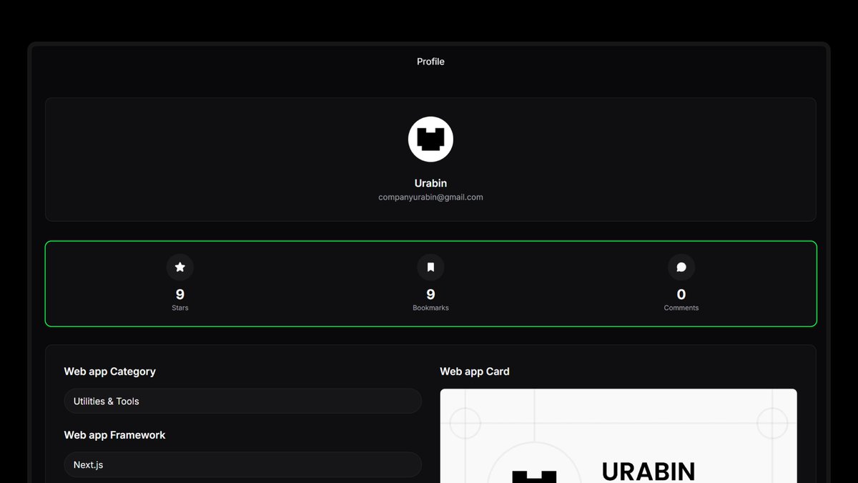Open the URABIN web app card preview
This screenshot has width=858, height=483.
pyautogui.click(x=618, y=436)
